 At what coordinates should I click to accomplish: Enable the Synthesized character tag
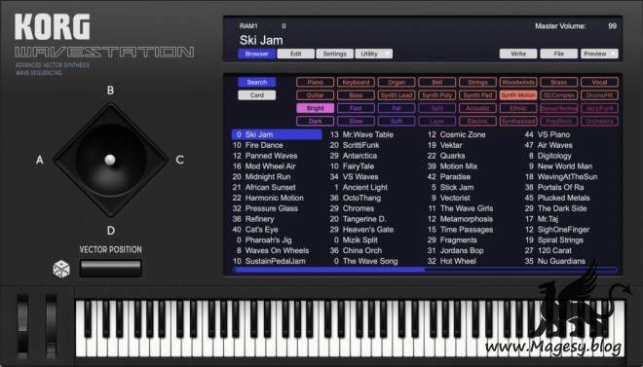click(x=518, y=122)
